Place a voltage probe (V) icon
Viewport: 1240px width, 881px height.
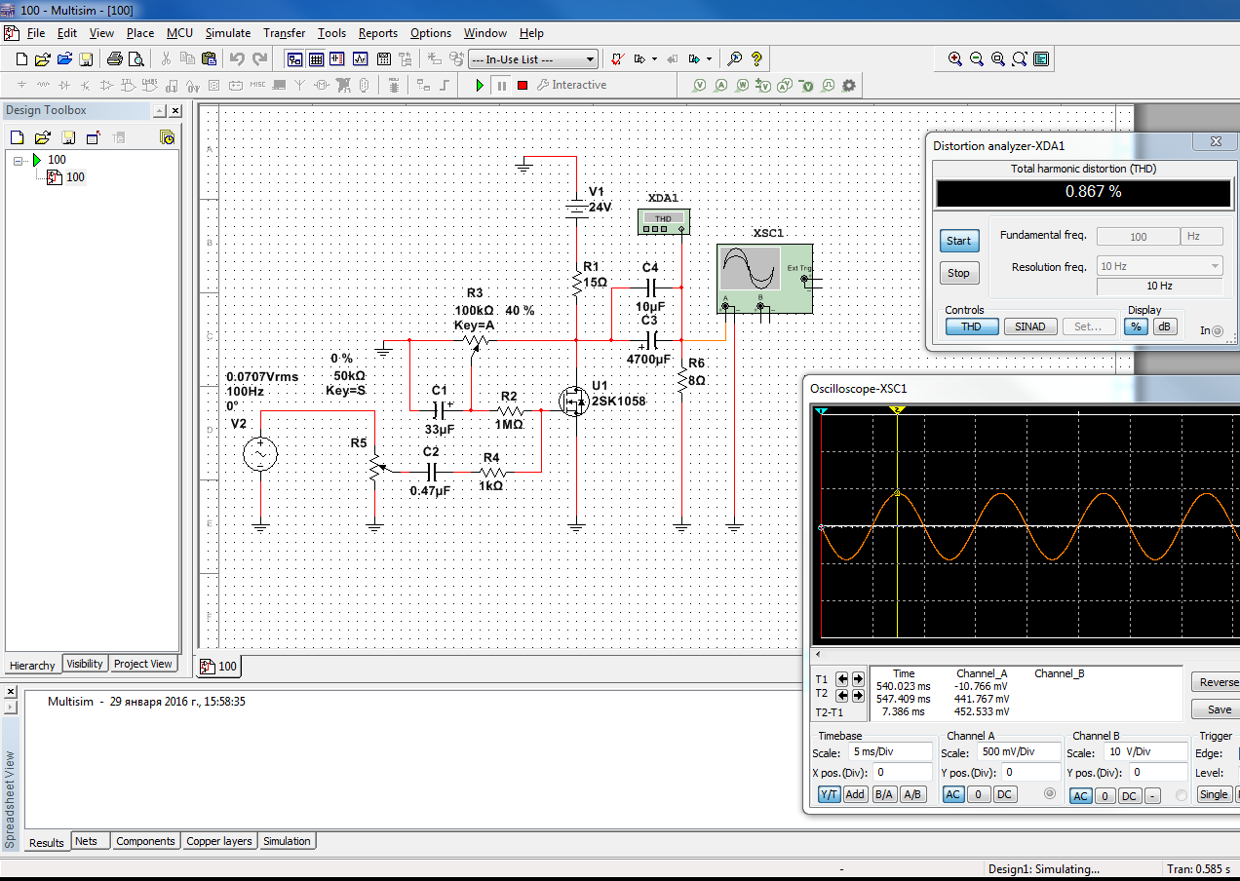click(x=700, y=86)
